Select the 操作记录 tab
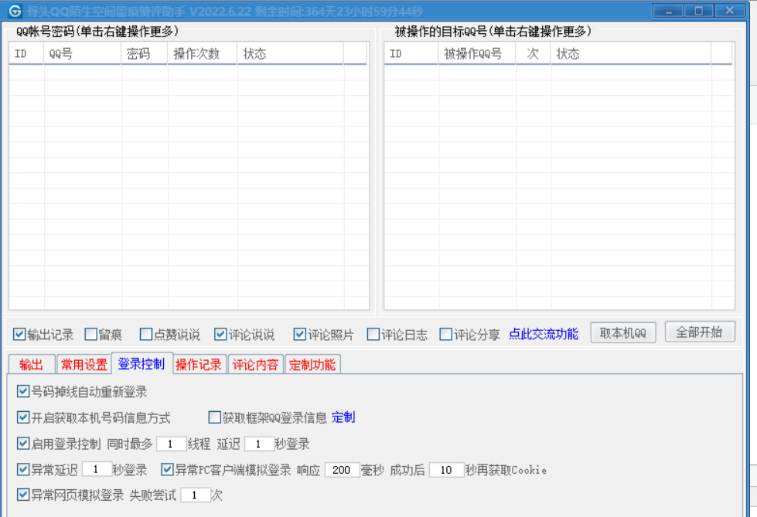The image size is (757, 517). (199, 365)
